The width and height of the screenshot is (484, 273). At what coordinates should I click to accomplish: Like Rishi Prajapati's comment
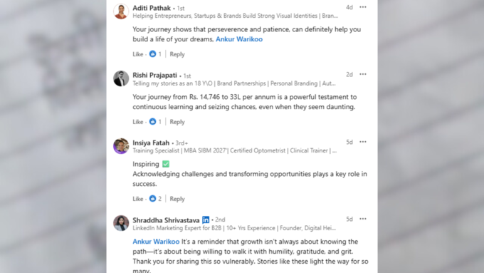pos(137,122)
